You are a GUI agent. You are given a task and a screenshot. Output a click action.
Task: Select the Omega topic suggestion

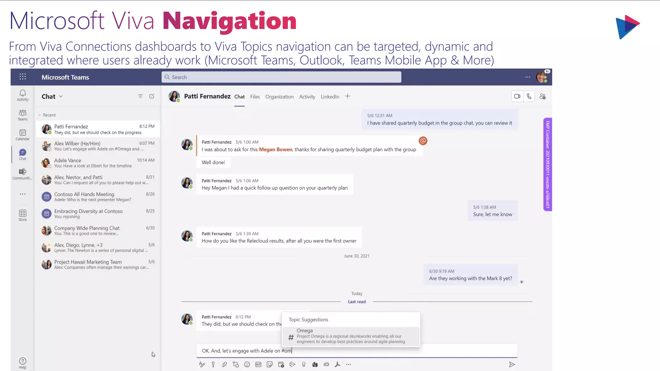point(351,336)
